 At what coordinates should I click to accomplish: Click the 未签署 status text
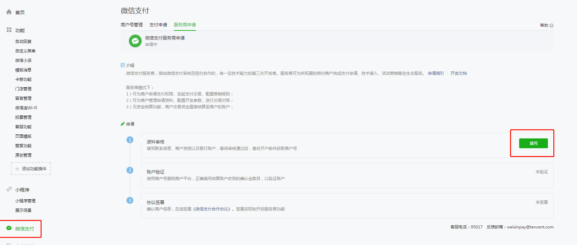tap(542, 202)
